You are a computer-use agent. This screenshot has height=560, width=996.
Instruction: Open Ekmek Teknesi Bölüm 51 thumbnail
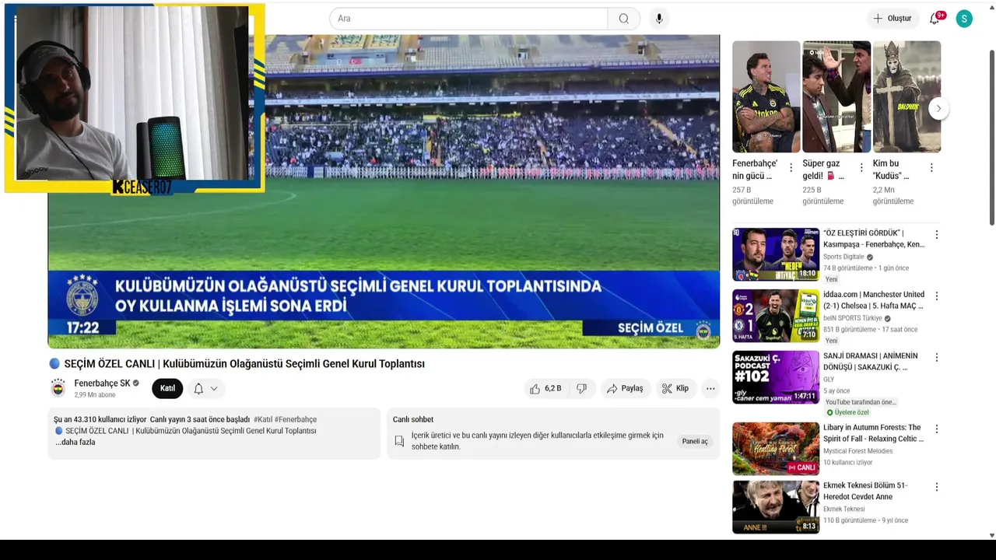[776, 507]
